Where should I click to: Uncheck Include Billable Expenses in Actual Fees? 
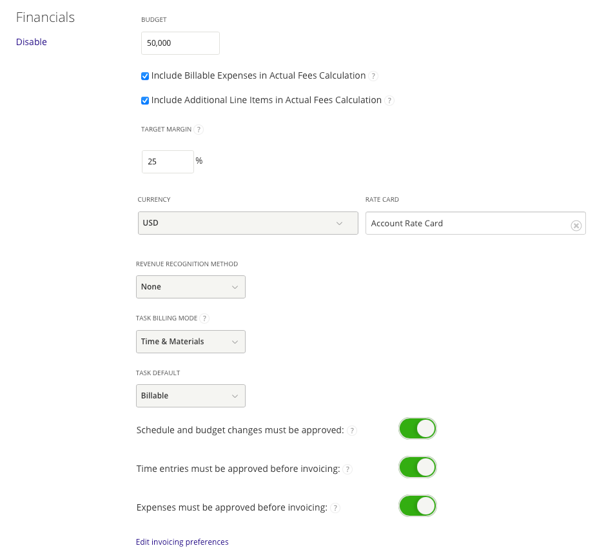[x=145, y=75]
